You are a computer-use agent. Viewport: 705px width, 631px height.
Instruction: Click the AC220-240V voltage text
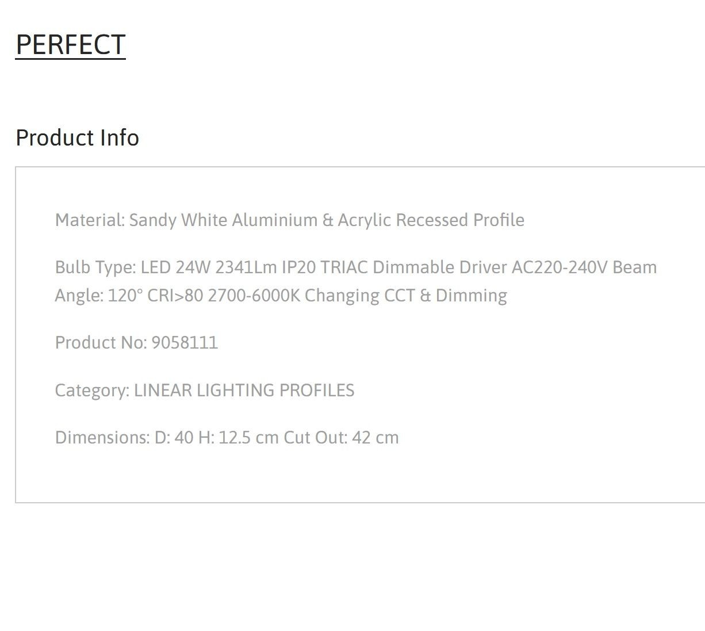pyautogui.click(x=560, y=267)
